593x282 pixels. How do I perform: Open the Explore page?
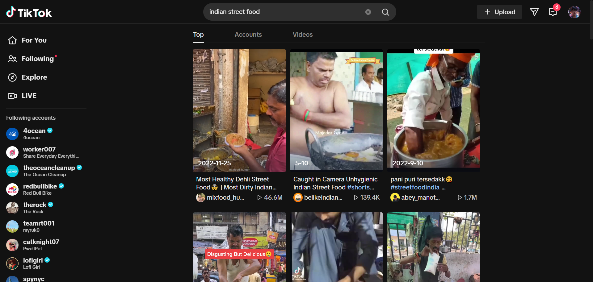34,77
